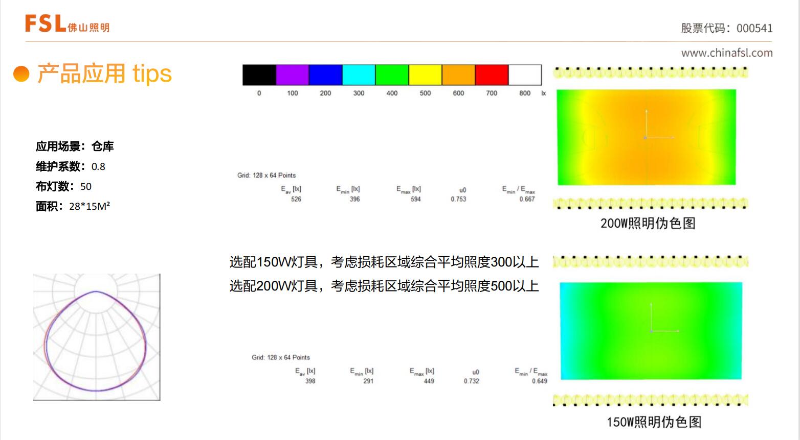The width and height of the screenshot is (800, 440).
Task: Click the 200W照明伪色图 caption
Action: tap(648, 224)
